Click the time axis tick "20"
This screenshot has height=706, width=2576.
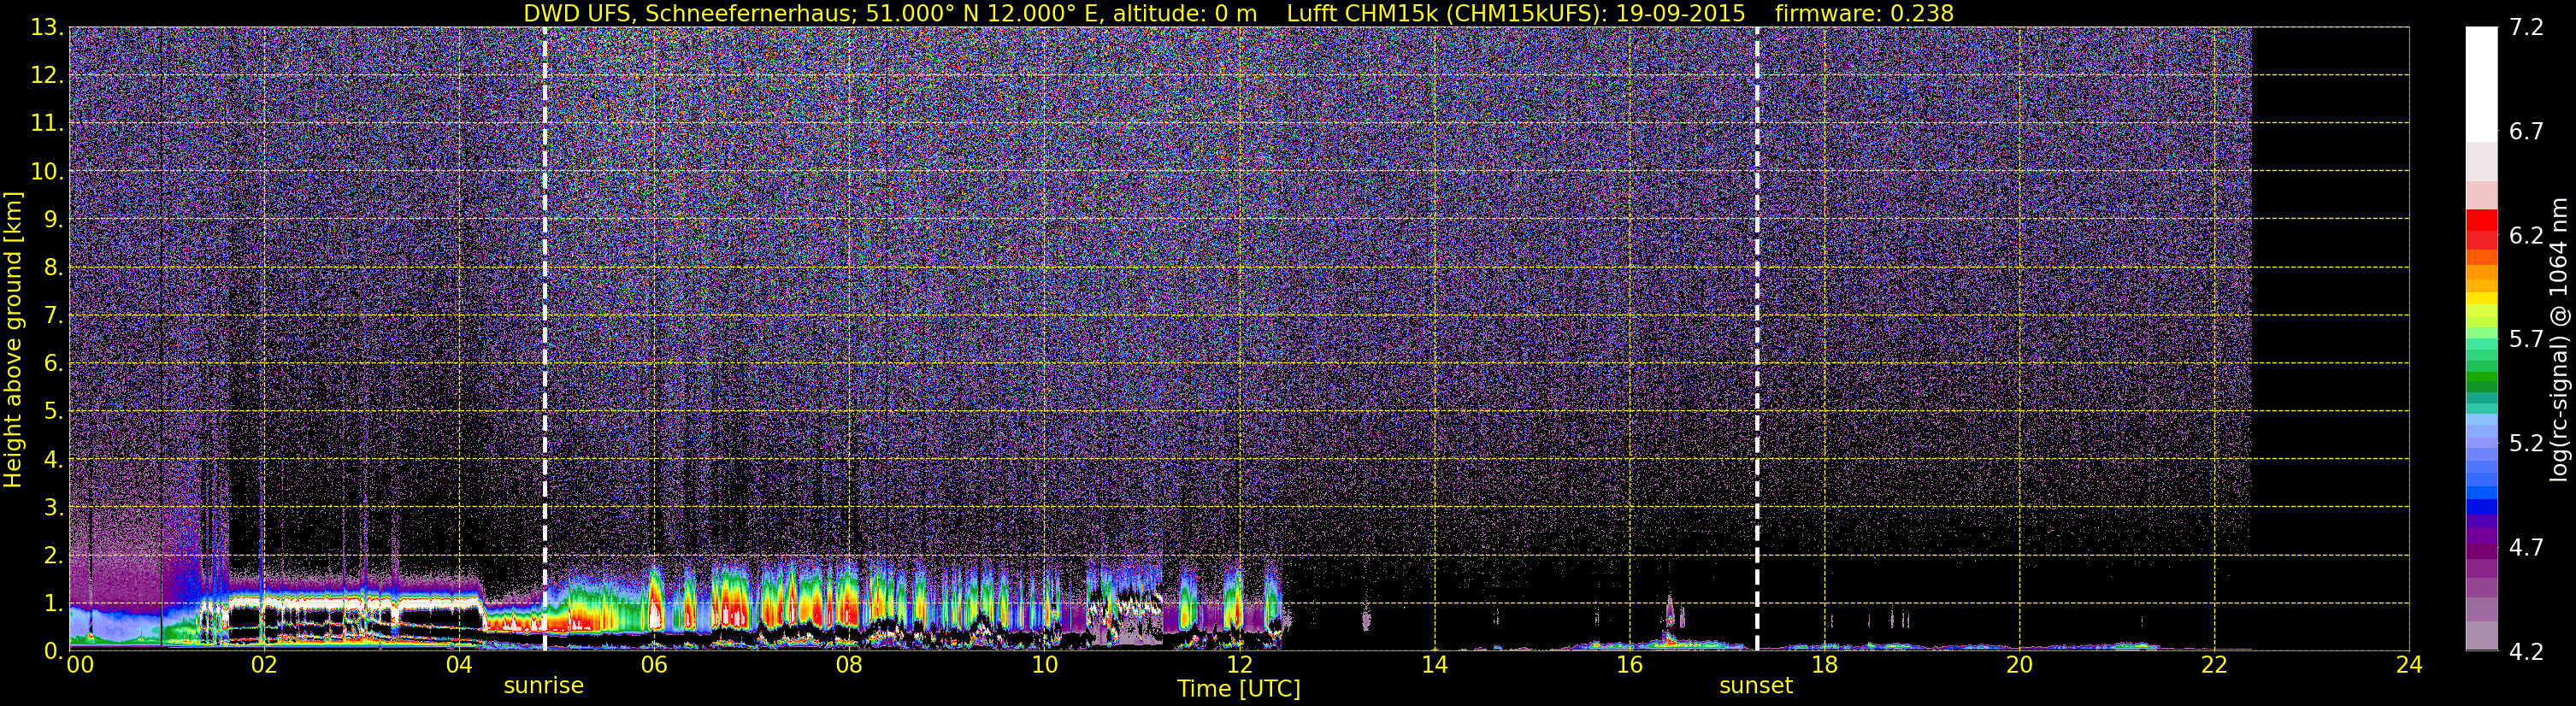click(2019, 665)
